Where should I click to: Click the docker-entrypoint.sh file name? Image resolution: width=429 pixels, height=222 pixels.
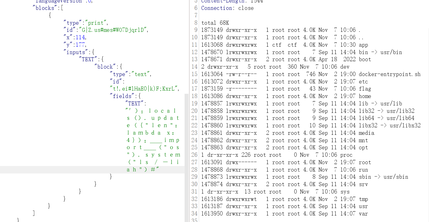[389, 74]
